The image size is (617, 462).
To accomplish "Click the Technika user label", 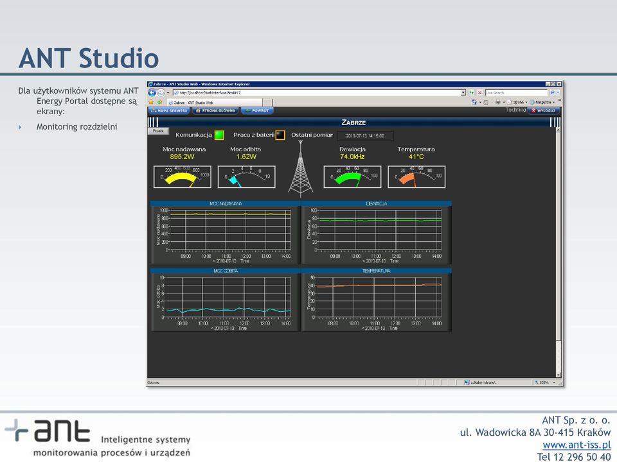I will (x=516, y=110).
